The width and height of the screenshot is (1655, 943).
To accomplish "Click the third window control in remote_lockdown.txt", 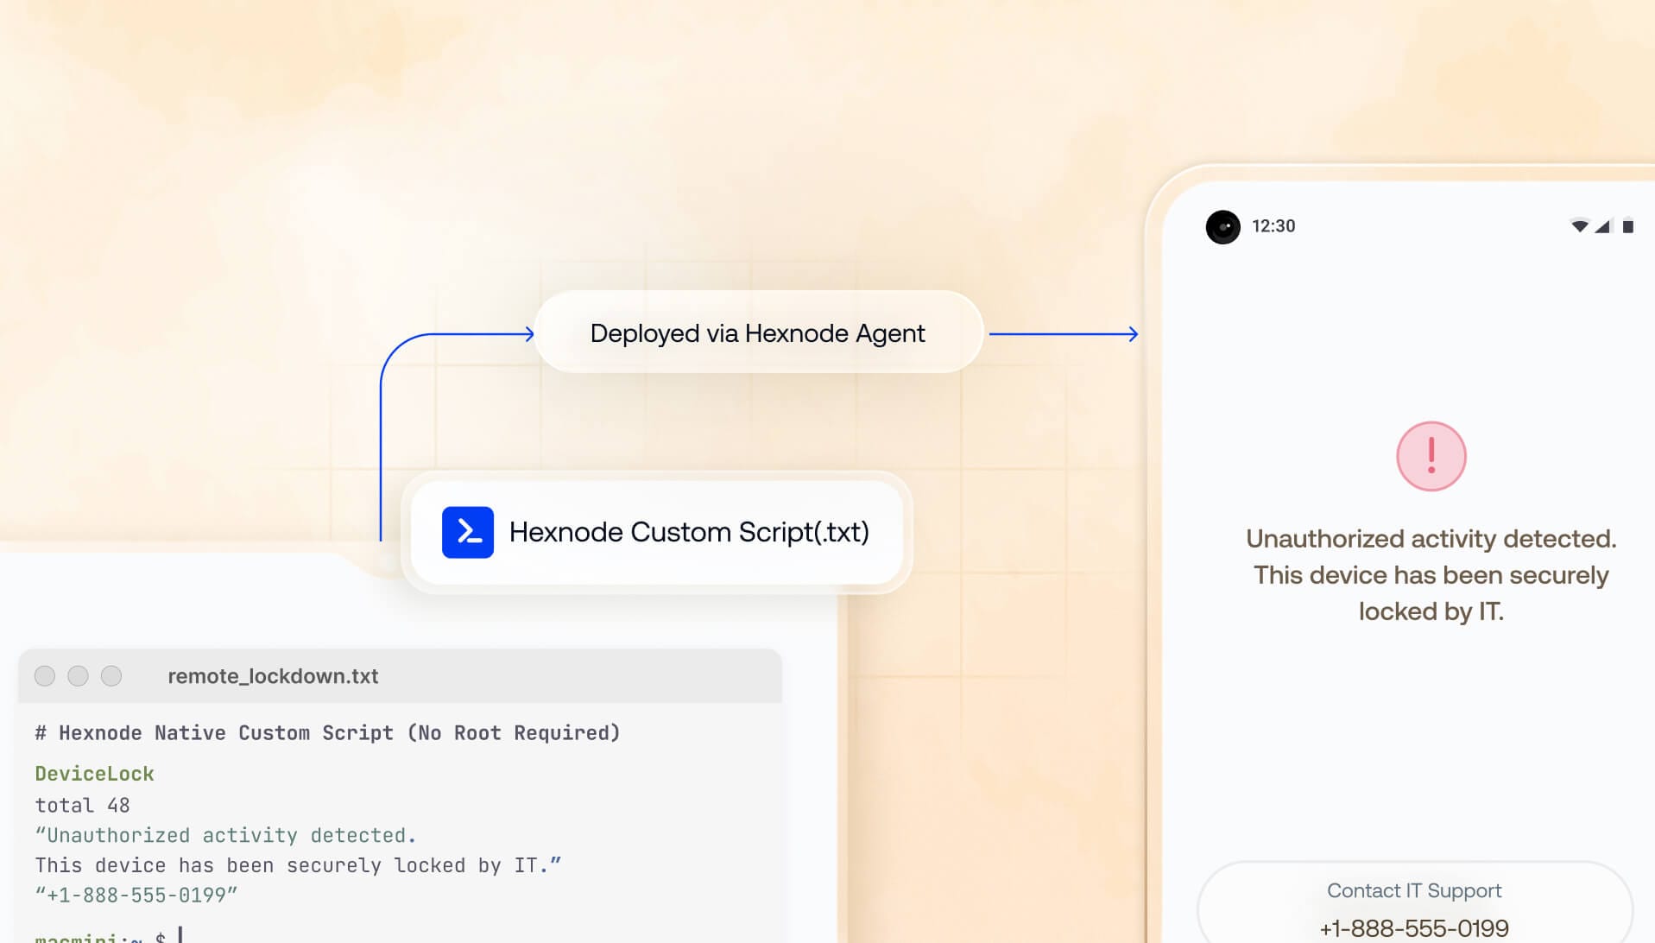I will coord(111,676).
